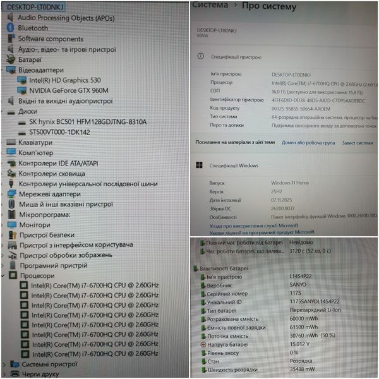Select the DESKTOP-LT0DNKJ root node
379x379 pixels.
pyautogui.click(x=35, y=7)
